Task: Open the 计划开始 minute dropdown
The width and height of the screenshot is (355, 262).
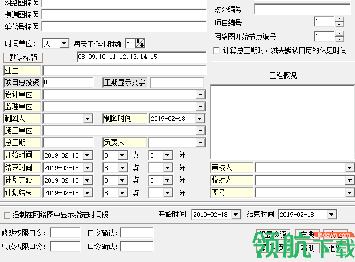Action: pos(168,180)
